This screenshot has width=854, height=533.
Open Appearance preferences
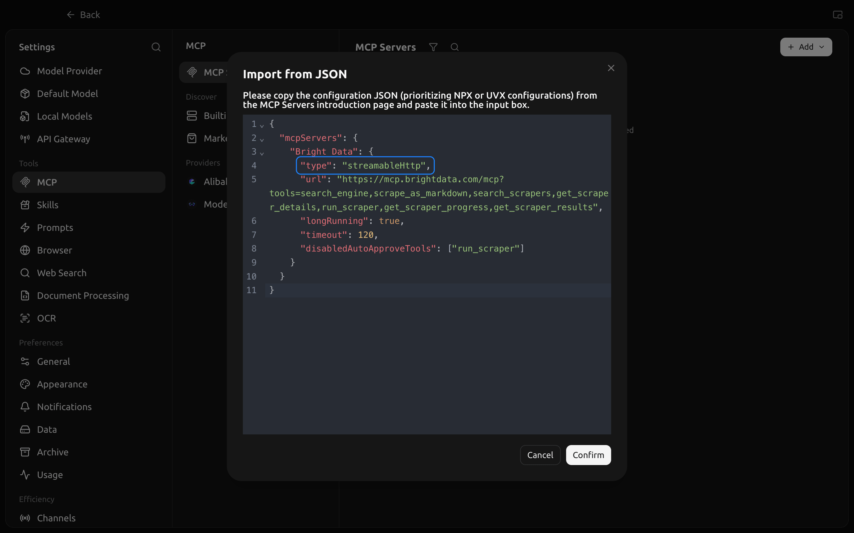[89, 384]
